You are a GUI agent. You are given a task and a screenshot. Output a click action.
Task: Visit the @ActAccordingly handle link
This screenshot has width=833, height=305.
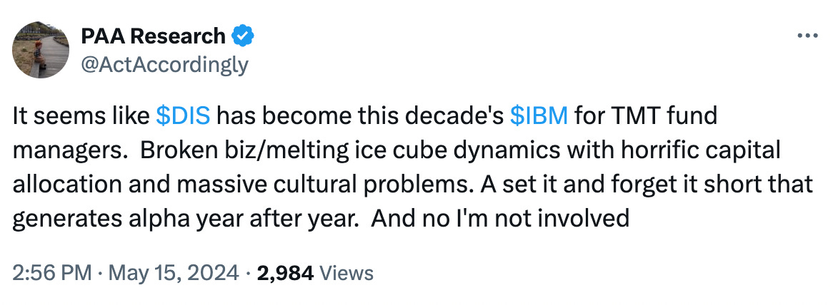click(165, 65)
